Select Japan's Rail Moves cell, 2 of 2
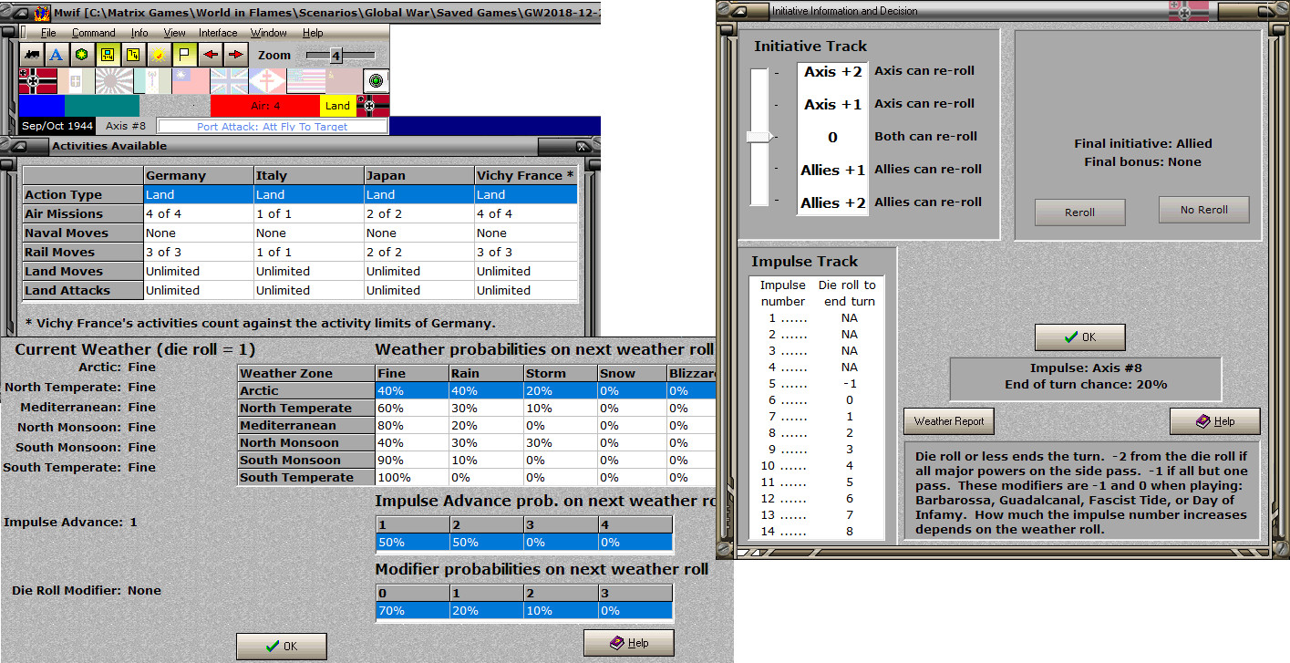This screenshot has width=1290, height=663. (x=419, y=252)
